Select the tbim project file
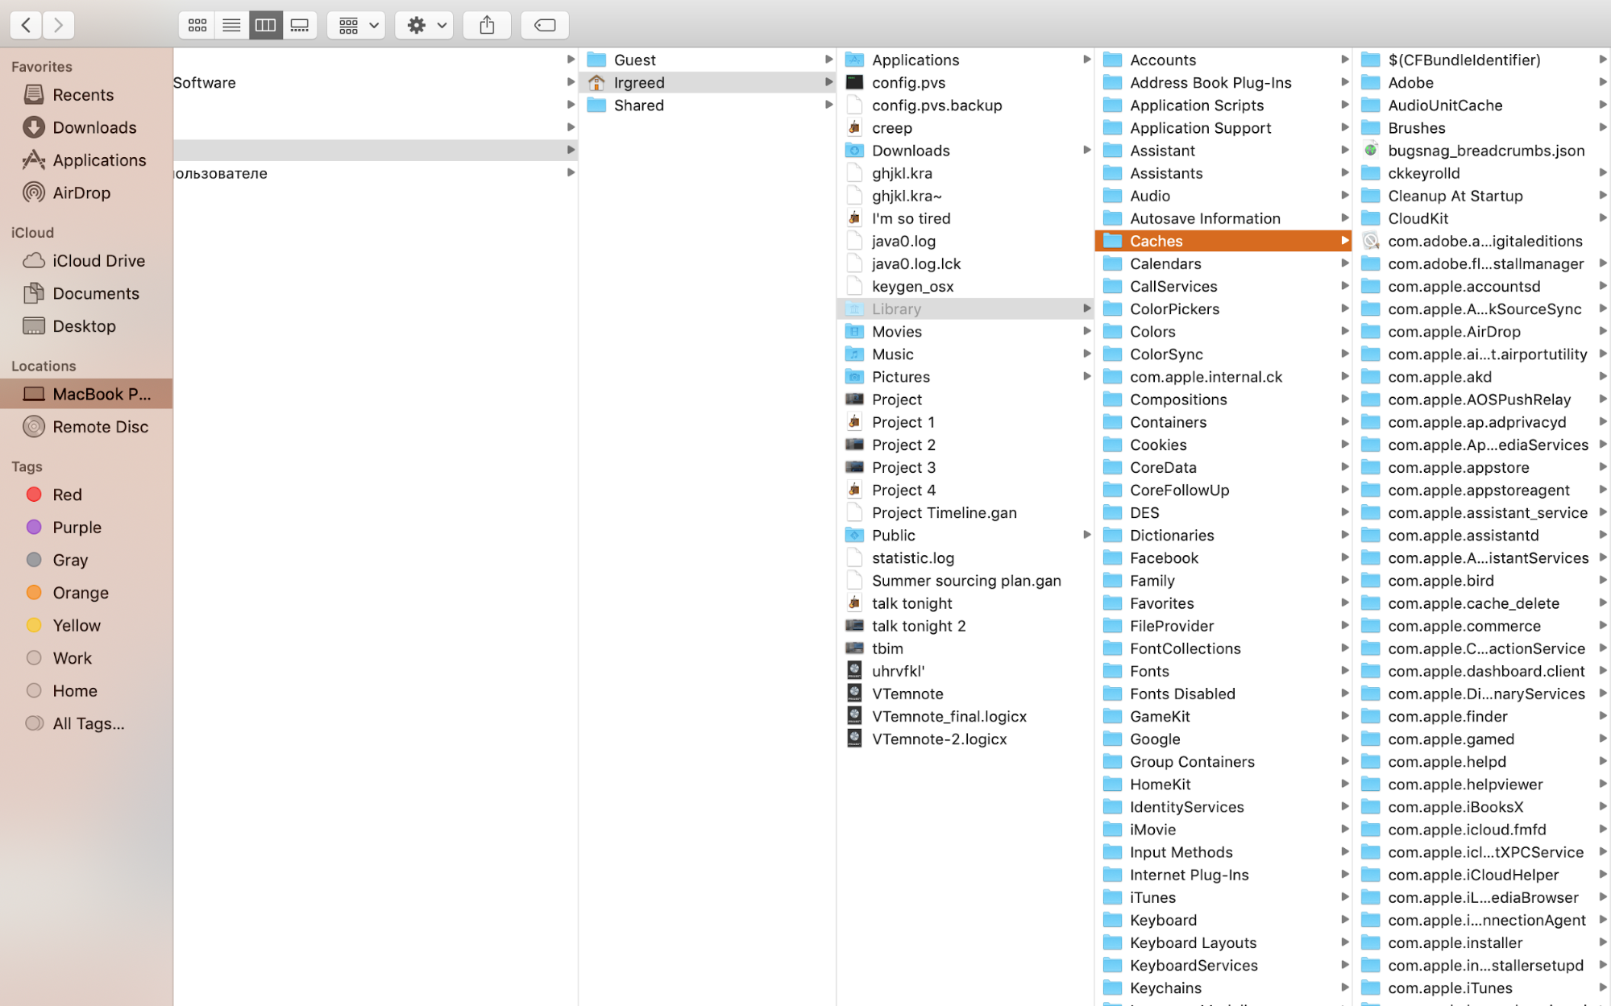 [x=965, y=648]
